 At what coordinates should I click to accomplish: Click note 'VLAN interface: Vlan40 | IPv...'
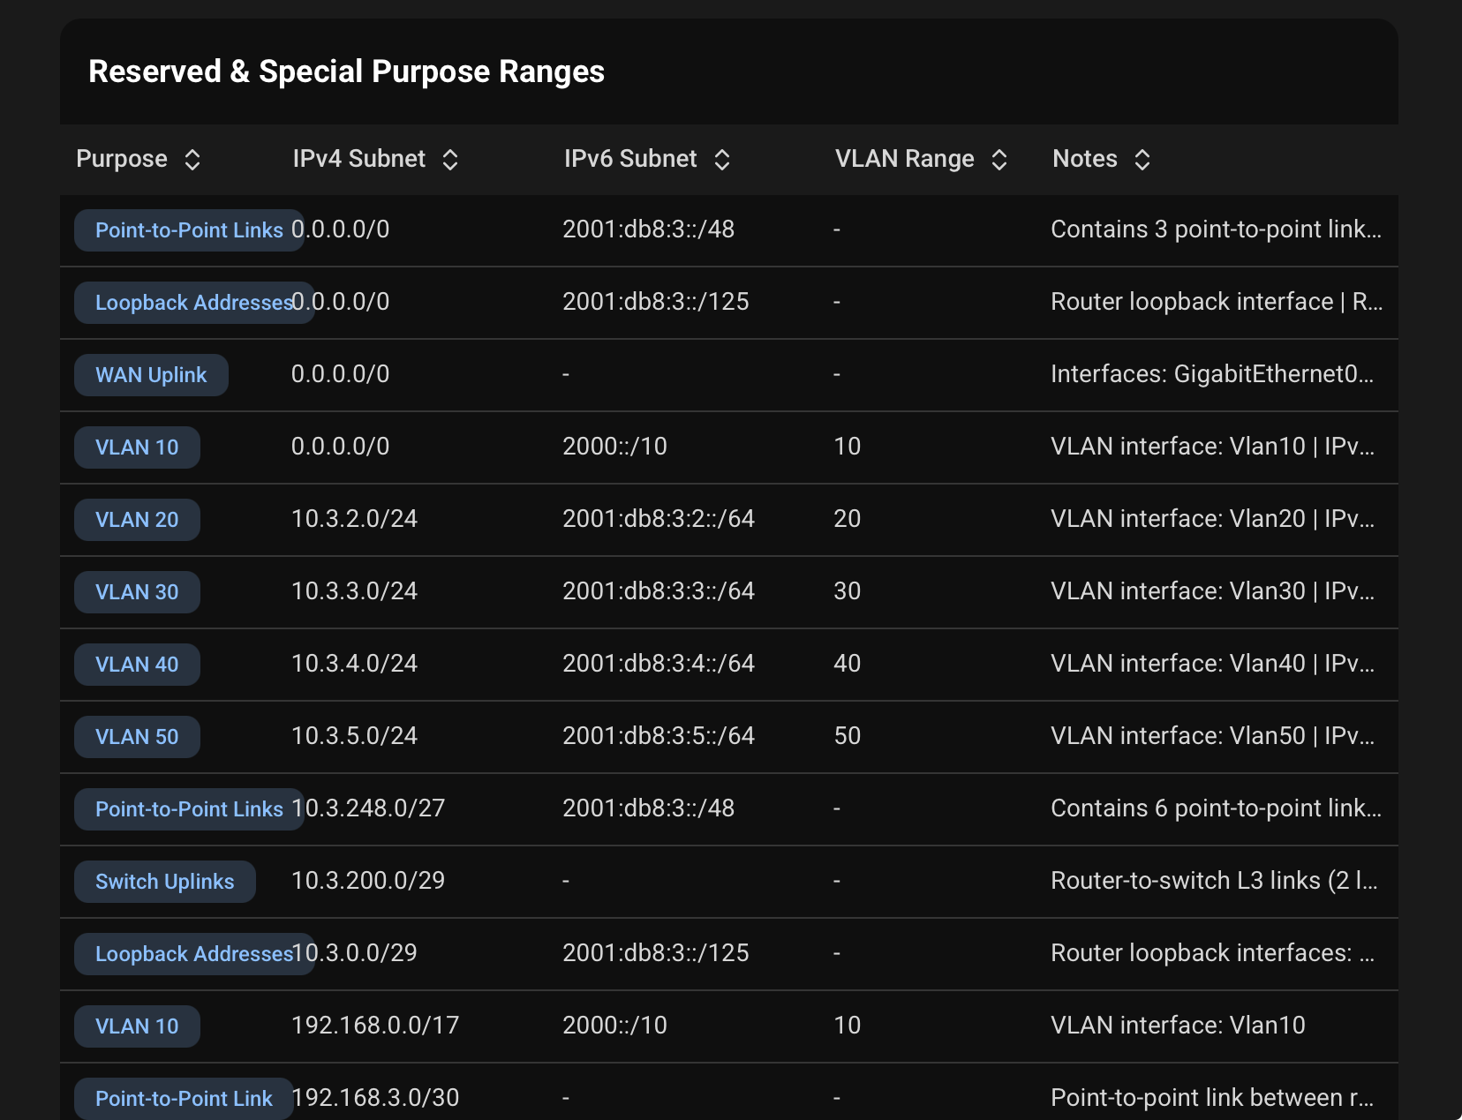[1212, 664]
